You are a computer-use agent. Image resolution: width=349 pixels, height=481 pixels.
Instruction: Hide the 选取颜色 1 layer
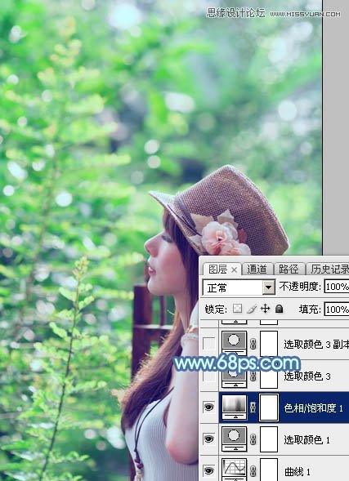pyautogui.click(x=208, y=439)
